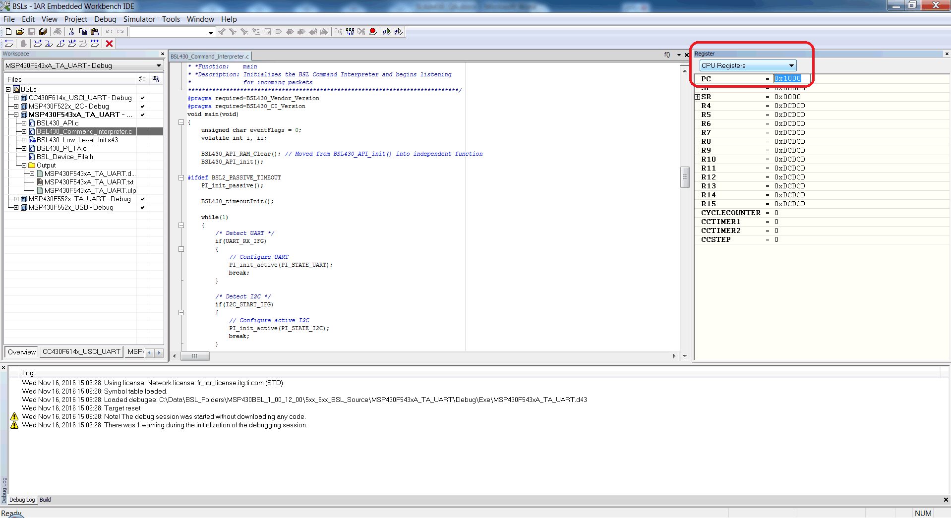Viewport: 951px width, 518px height.
Task: Open the f() function list button
Action: (x=667, y=55)
